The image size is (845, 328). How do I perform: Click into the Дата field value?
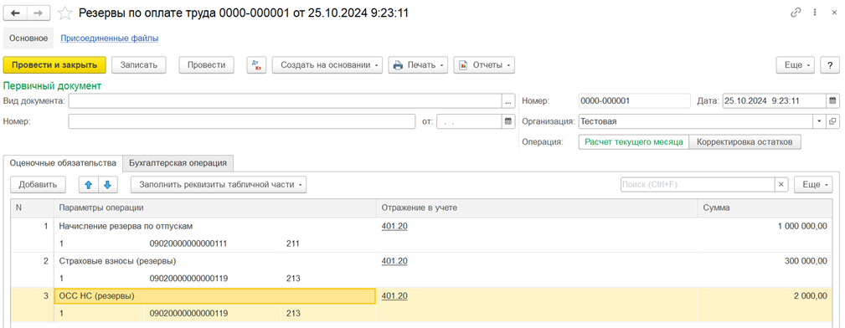click(774, 100)
